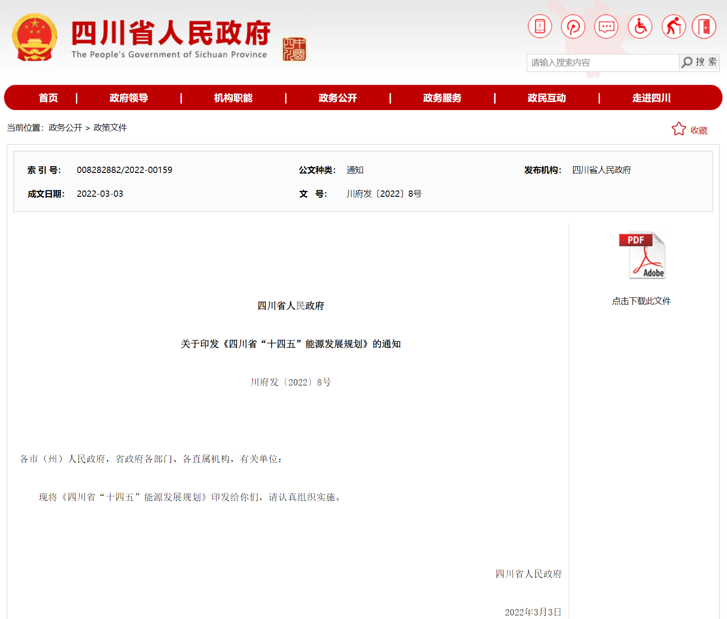Open 走进四川 navigation item
Viewport: 727px width, 619px height.
coord(651,98)
